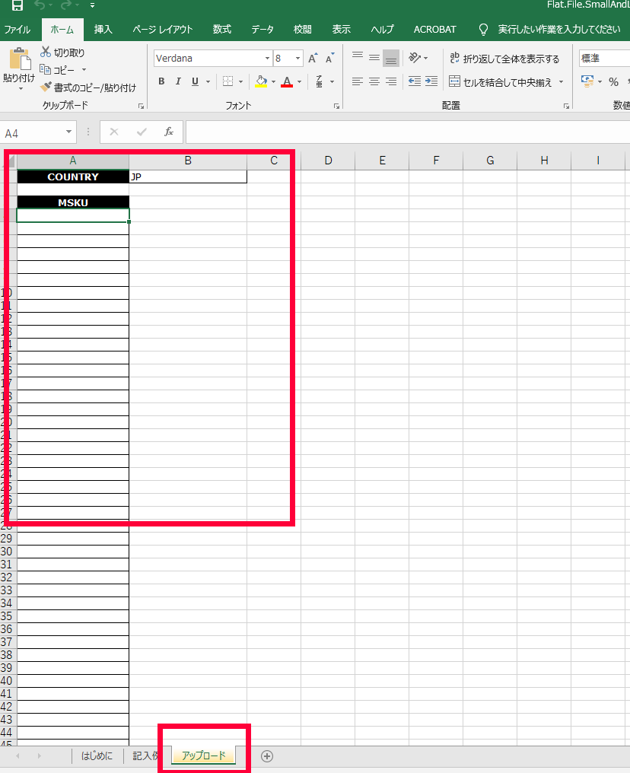Click the Format Painter brush icon

click(46, 87)
